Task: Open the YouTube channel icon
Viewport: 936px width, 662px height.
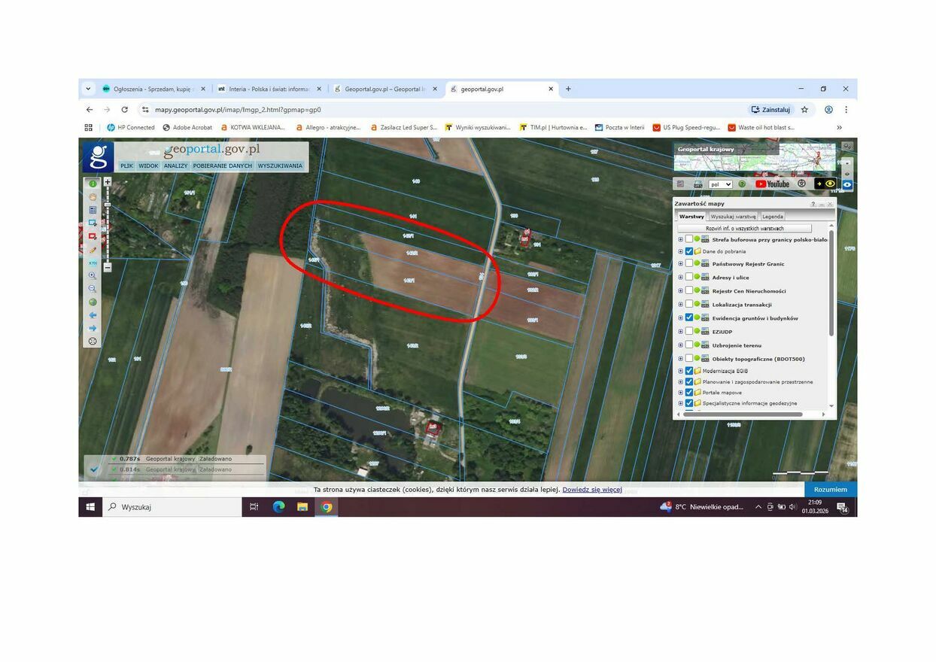Action: coord(772,184)
